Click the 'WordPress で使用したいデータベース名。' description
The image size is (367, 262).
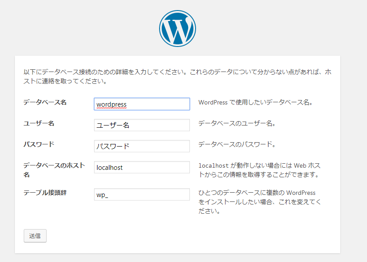[256, 102]
